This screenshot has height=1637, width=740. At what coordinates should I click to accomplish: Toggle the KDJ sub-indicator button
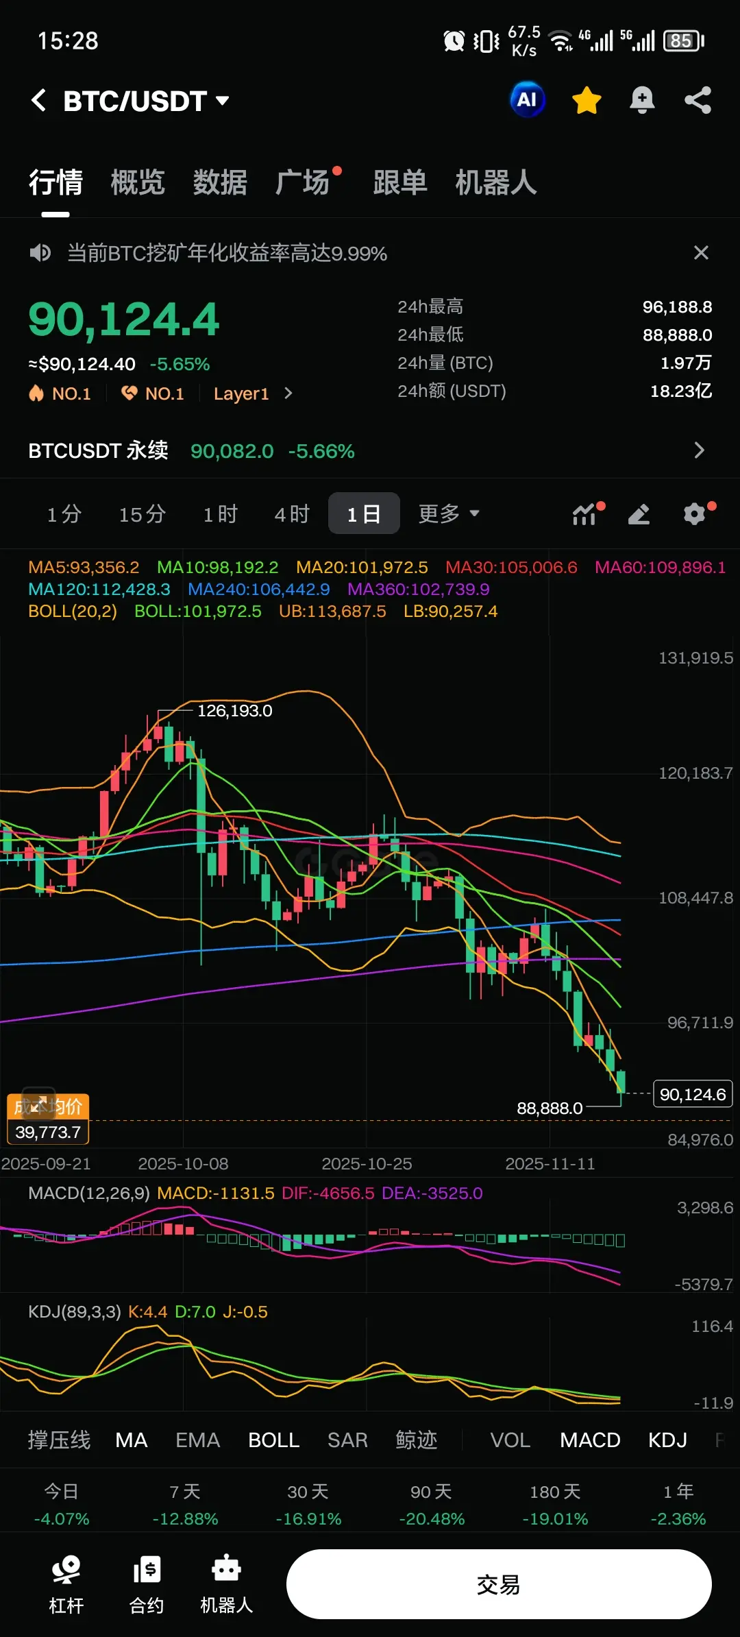667,1440
